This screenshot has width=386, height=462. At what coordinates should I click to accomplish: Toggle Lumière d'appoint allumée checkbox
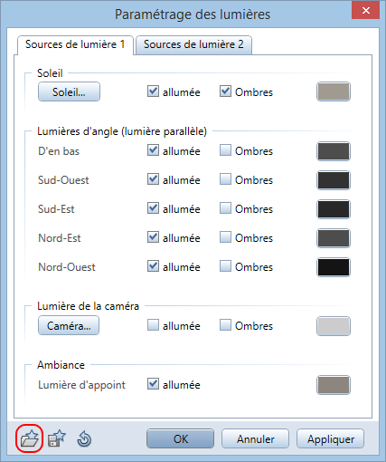point(153,384)
